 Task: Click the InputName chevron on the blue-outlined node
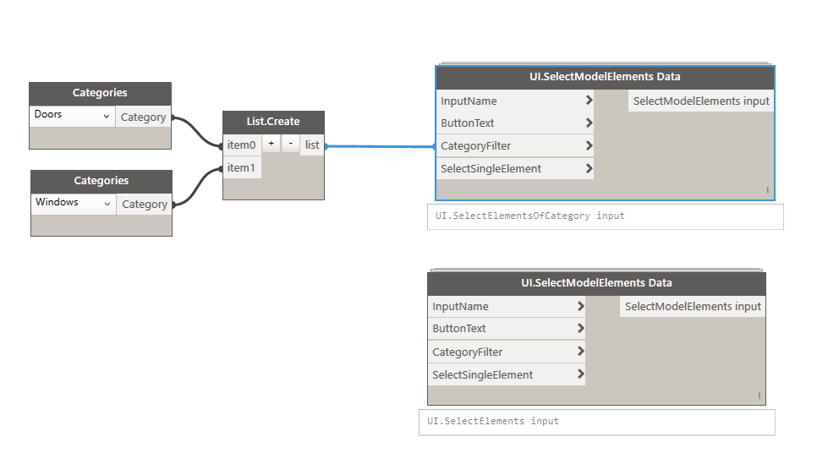coord(589,101)
